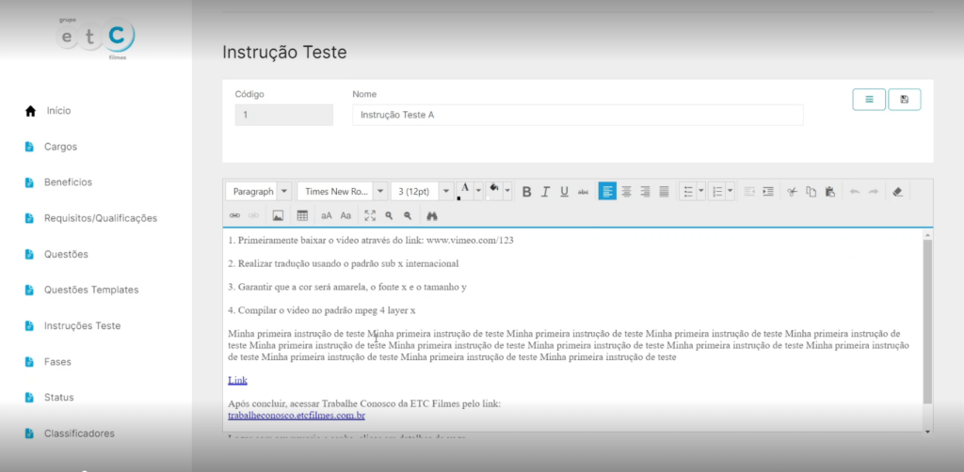Click the editor scrollbar down arrow
964x472 pixels.
click(x=927, y=433)
